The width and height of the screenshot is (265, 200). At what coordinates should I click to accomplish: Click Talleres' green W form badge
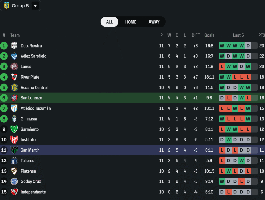pyautogui.click(x=241, y=161)
